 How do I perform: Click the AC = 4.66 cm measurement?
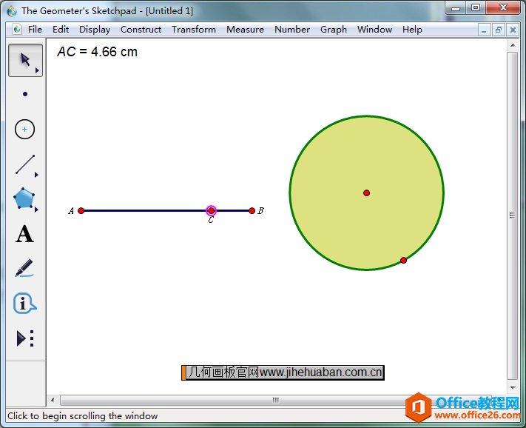tap(97, 52)
